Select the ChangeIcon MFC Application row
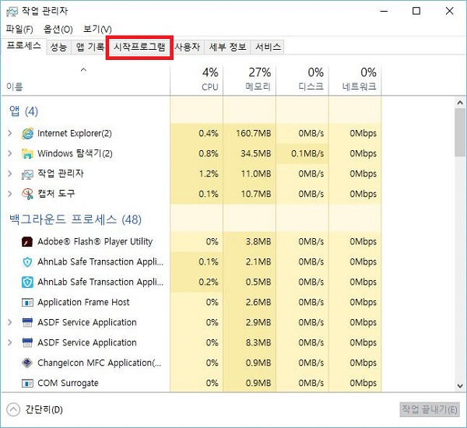 point(191,363)
